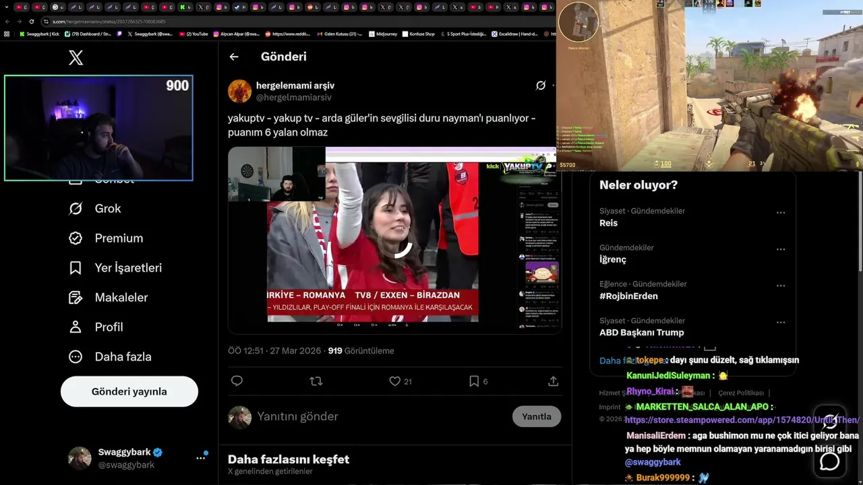
Task: Open trending topic İğrenç
Action: click(613, 259)
